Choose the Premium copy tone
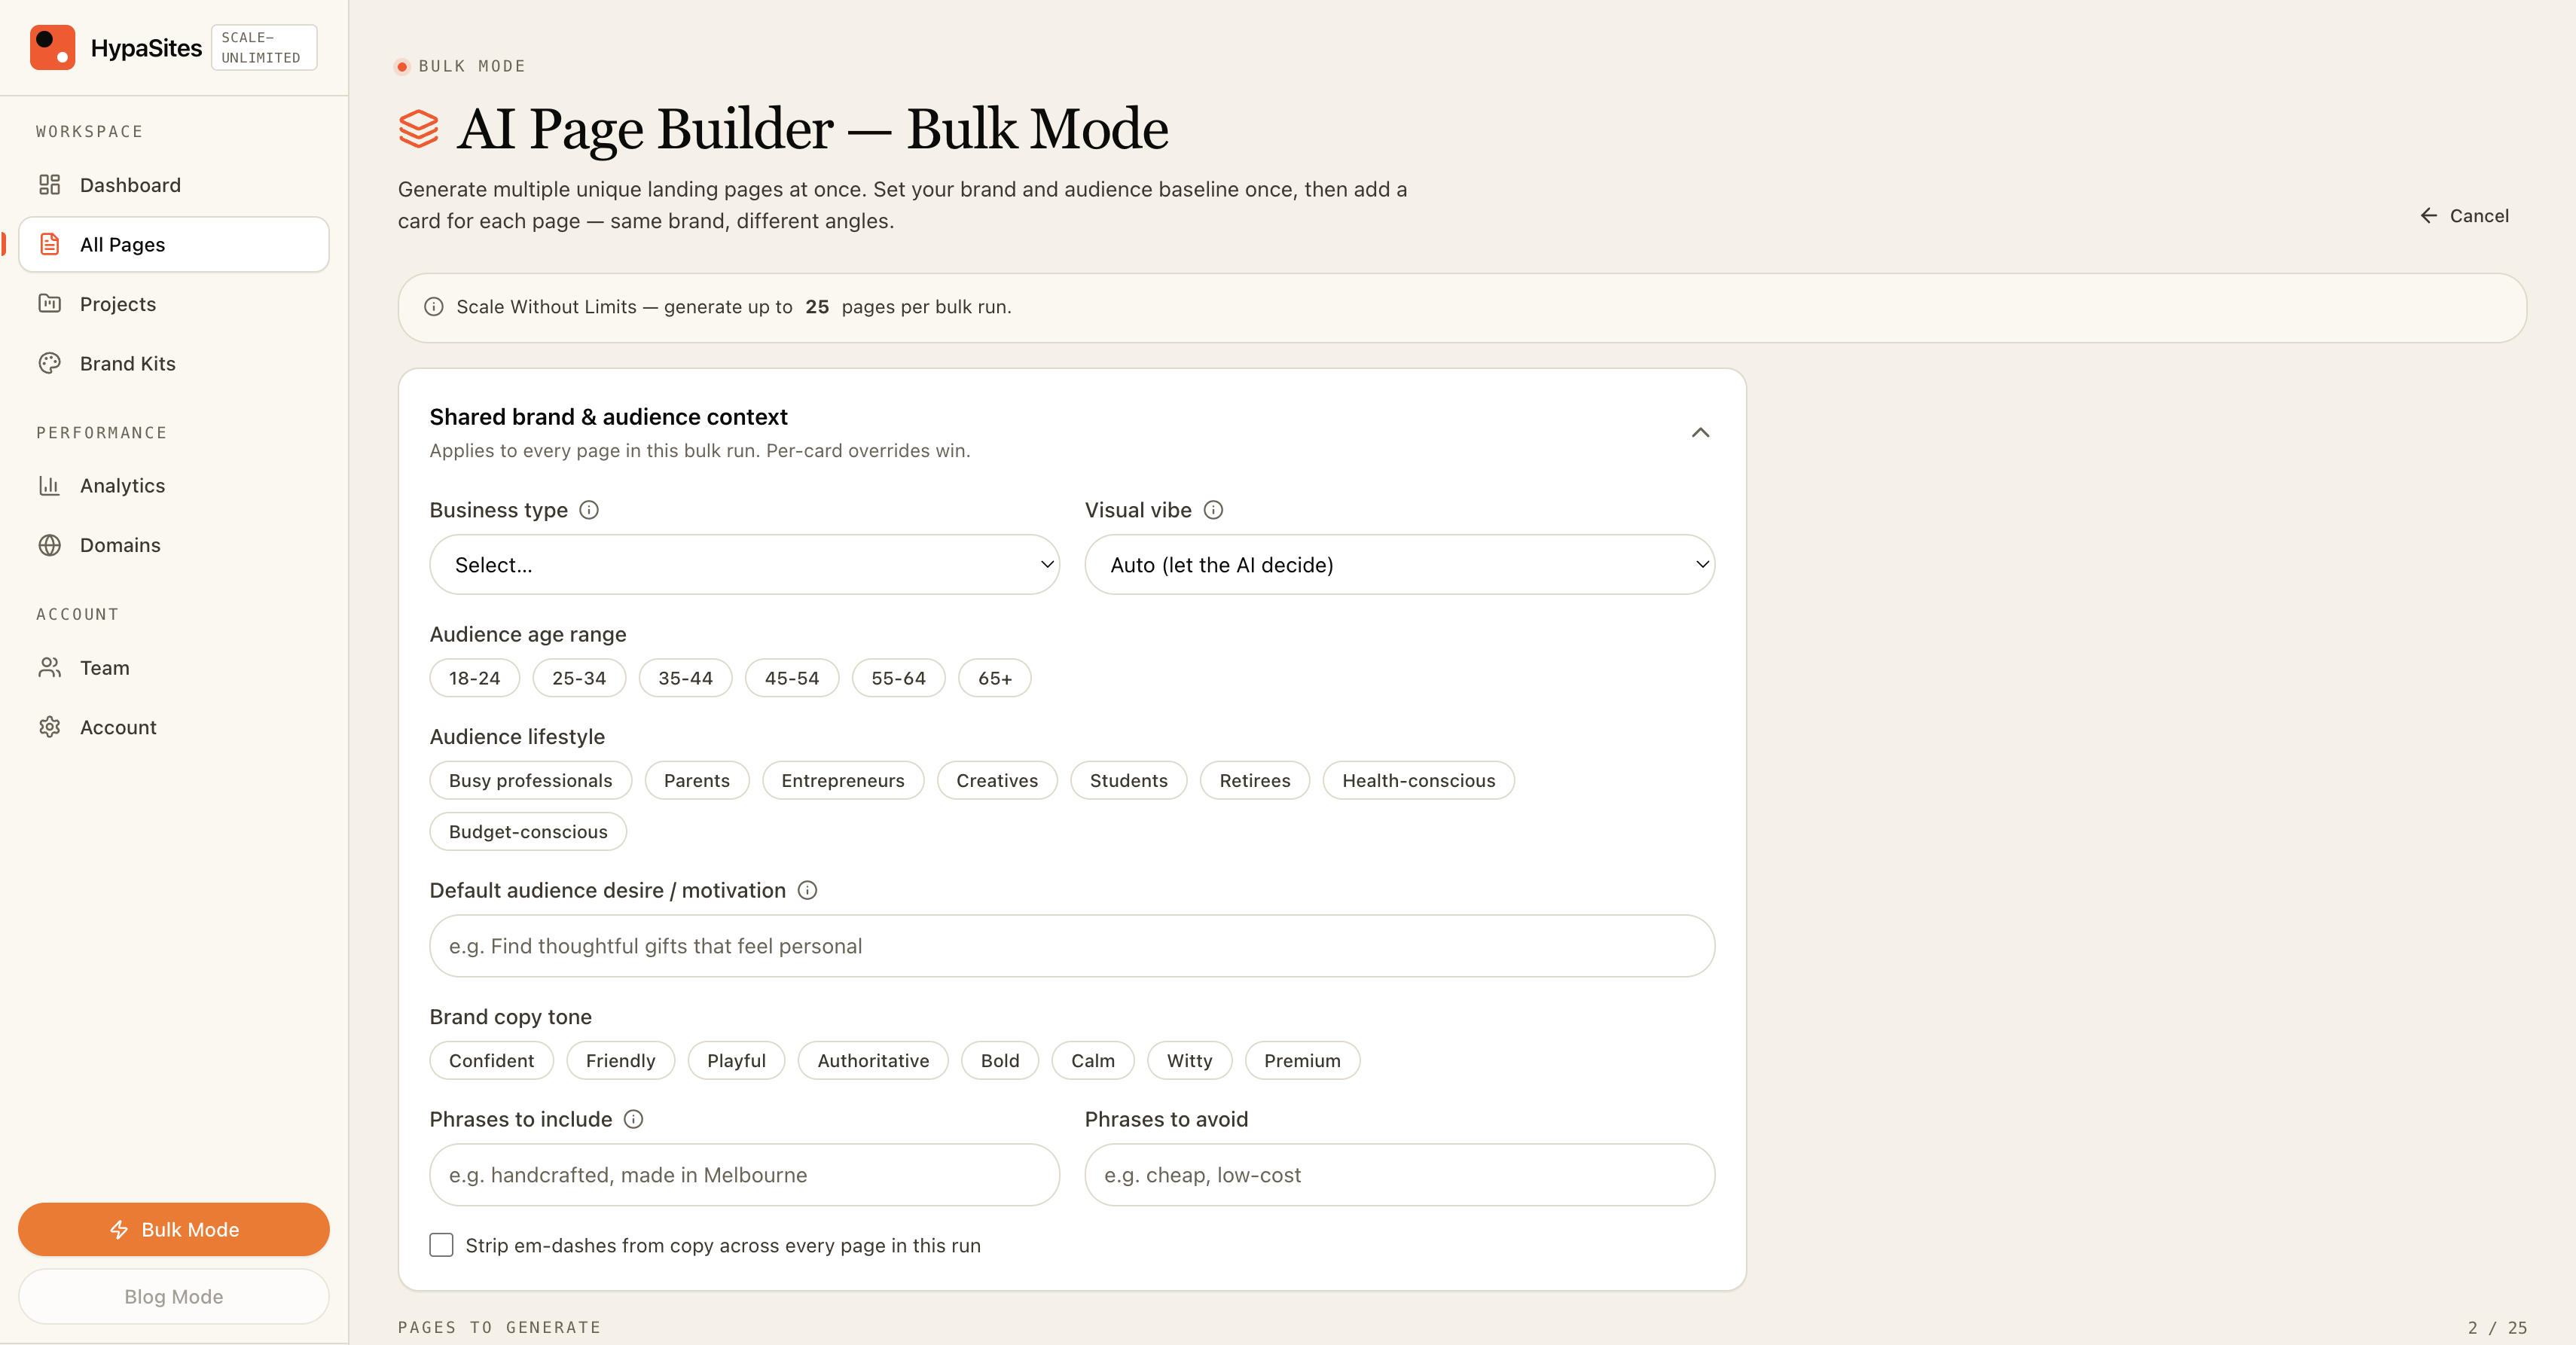This screenshot has height=1345, width=2576. coord(1302,1060)
